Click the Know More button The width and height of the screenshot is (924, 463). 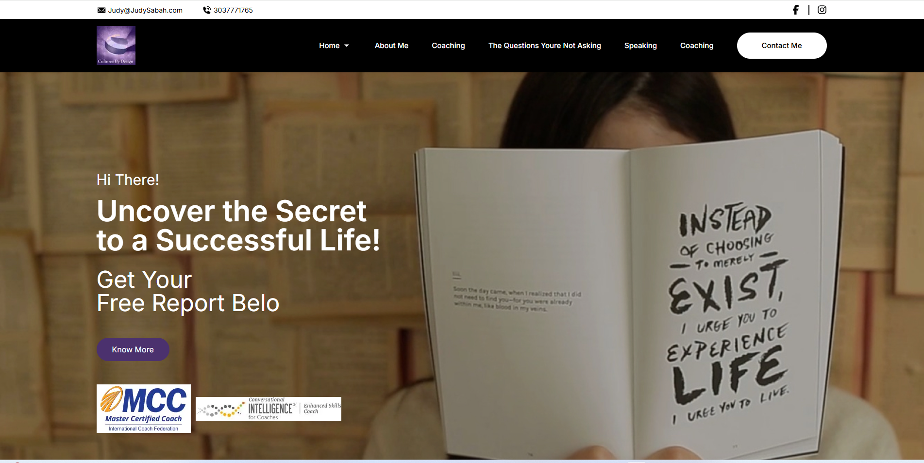click(133, 349)
